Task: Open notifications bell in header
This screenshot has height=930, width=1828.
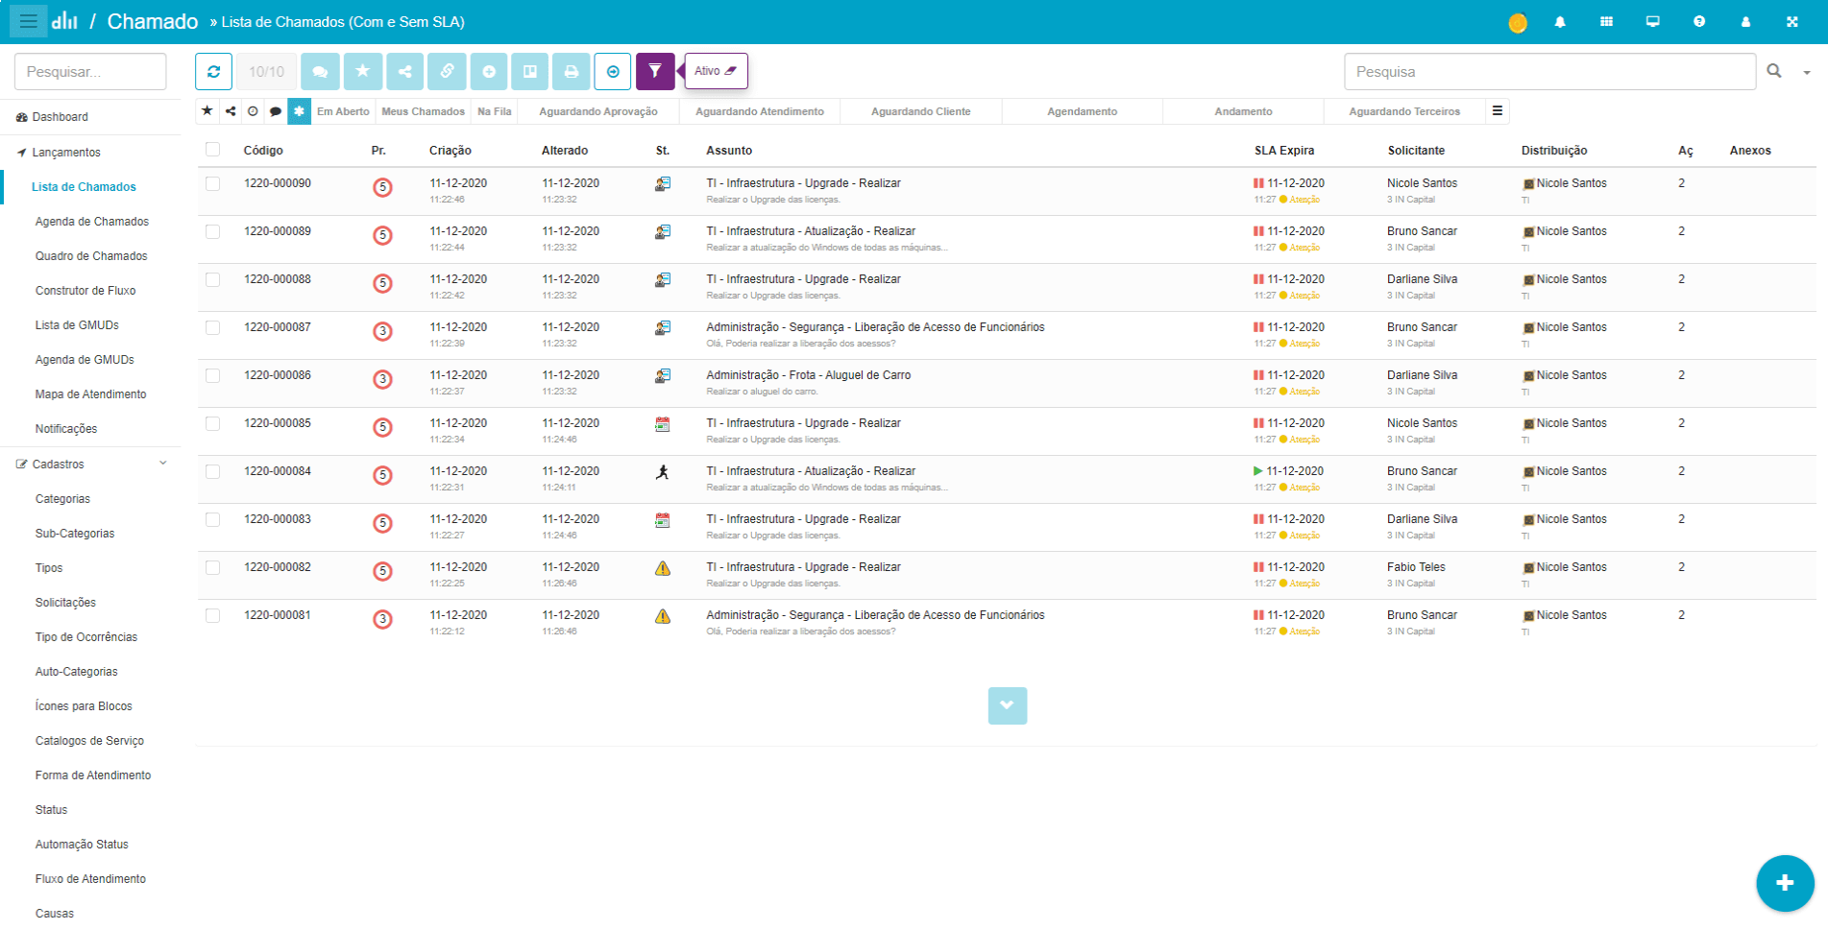Action: 1560,22
